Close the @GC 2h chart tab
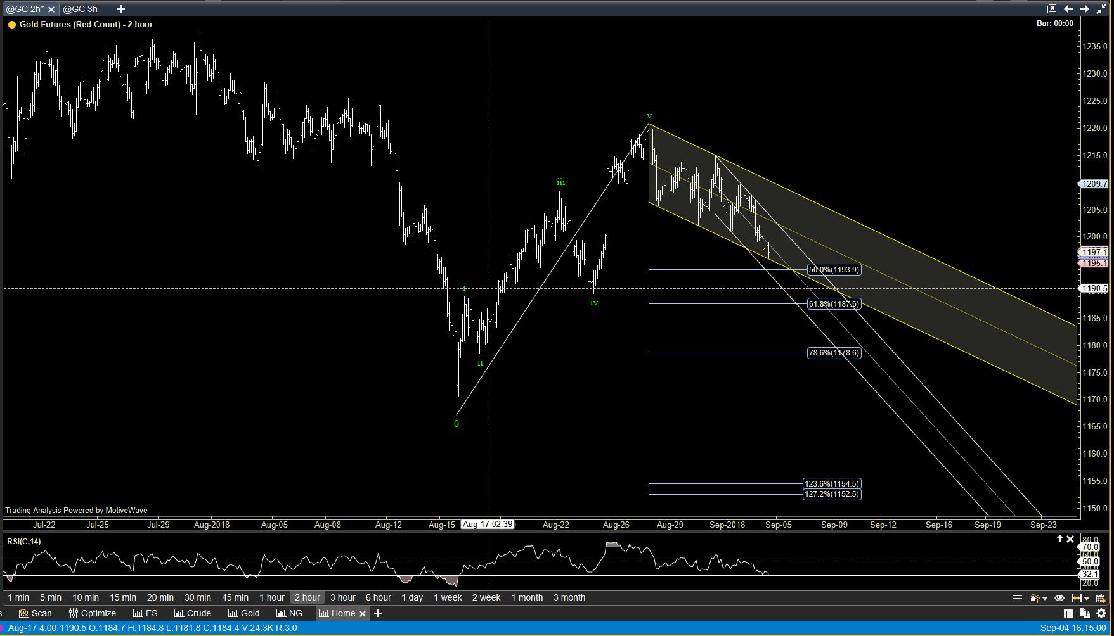 [51, 10]
